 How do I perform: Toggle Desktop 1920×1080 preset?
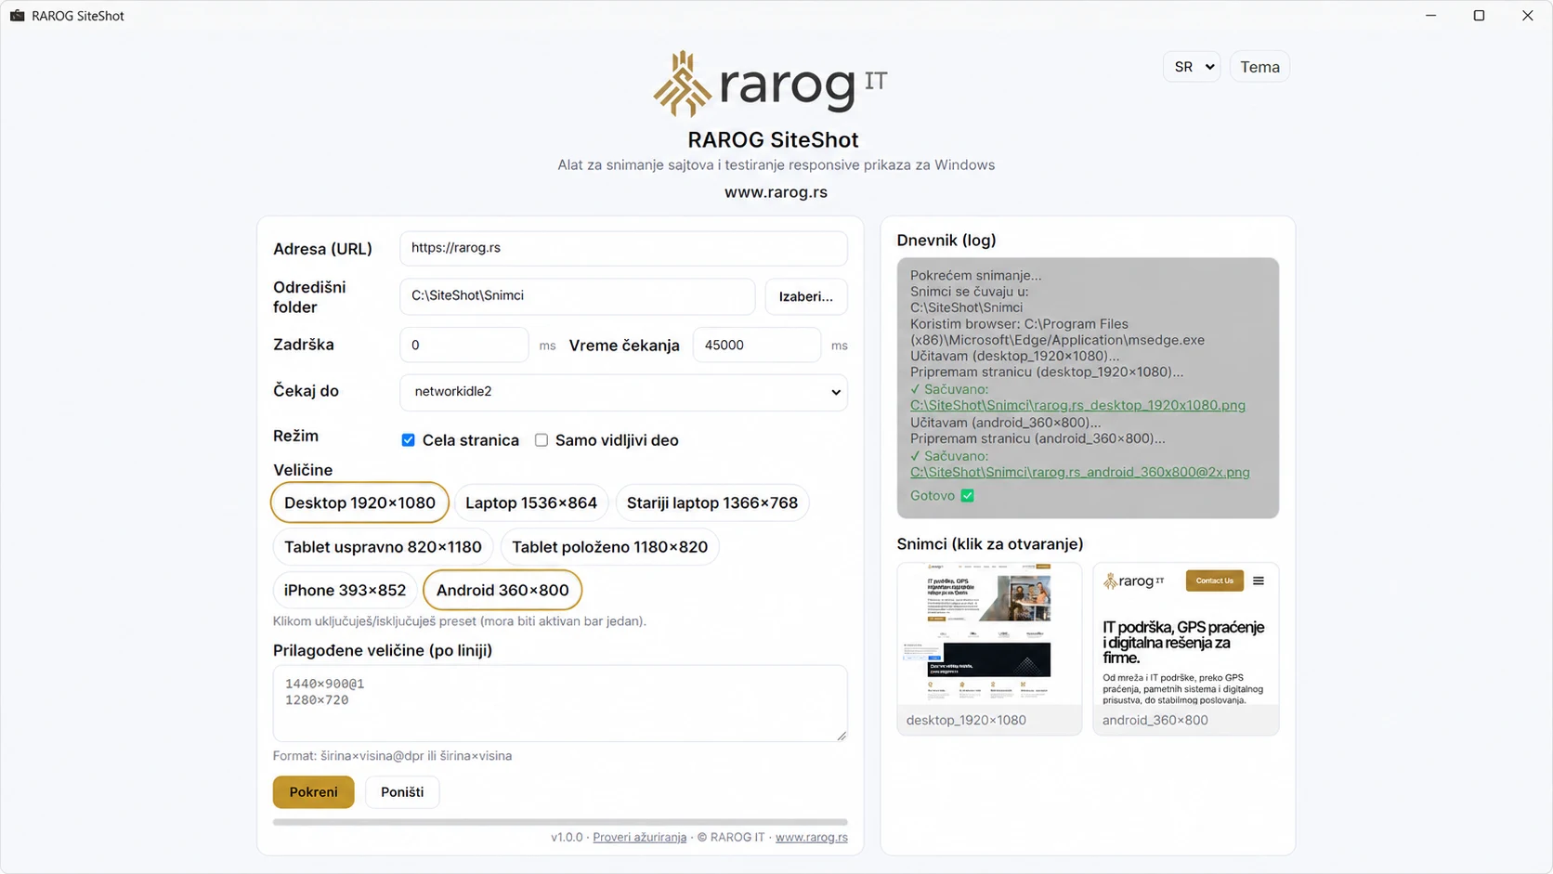click(359, 502)
